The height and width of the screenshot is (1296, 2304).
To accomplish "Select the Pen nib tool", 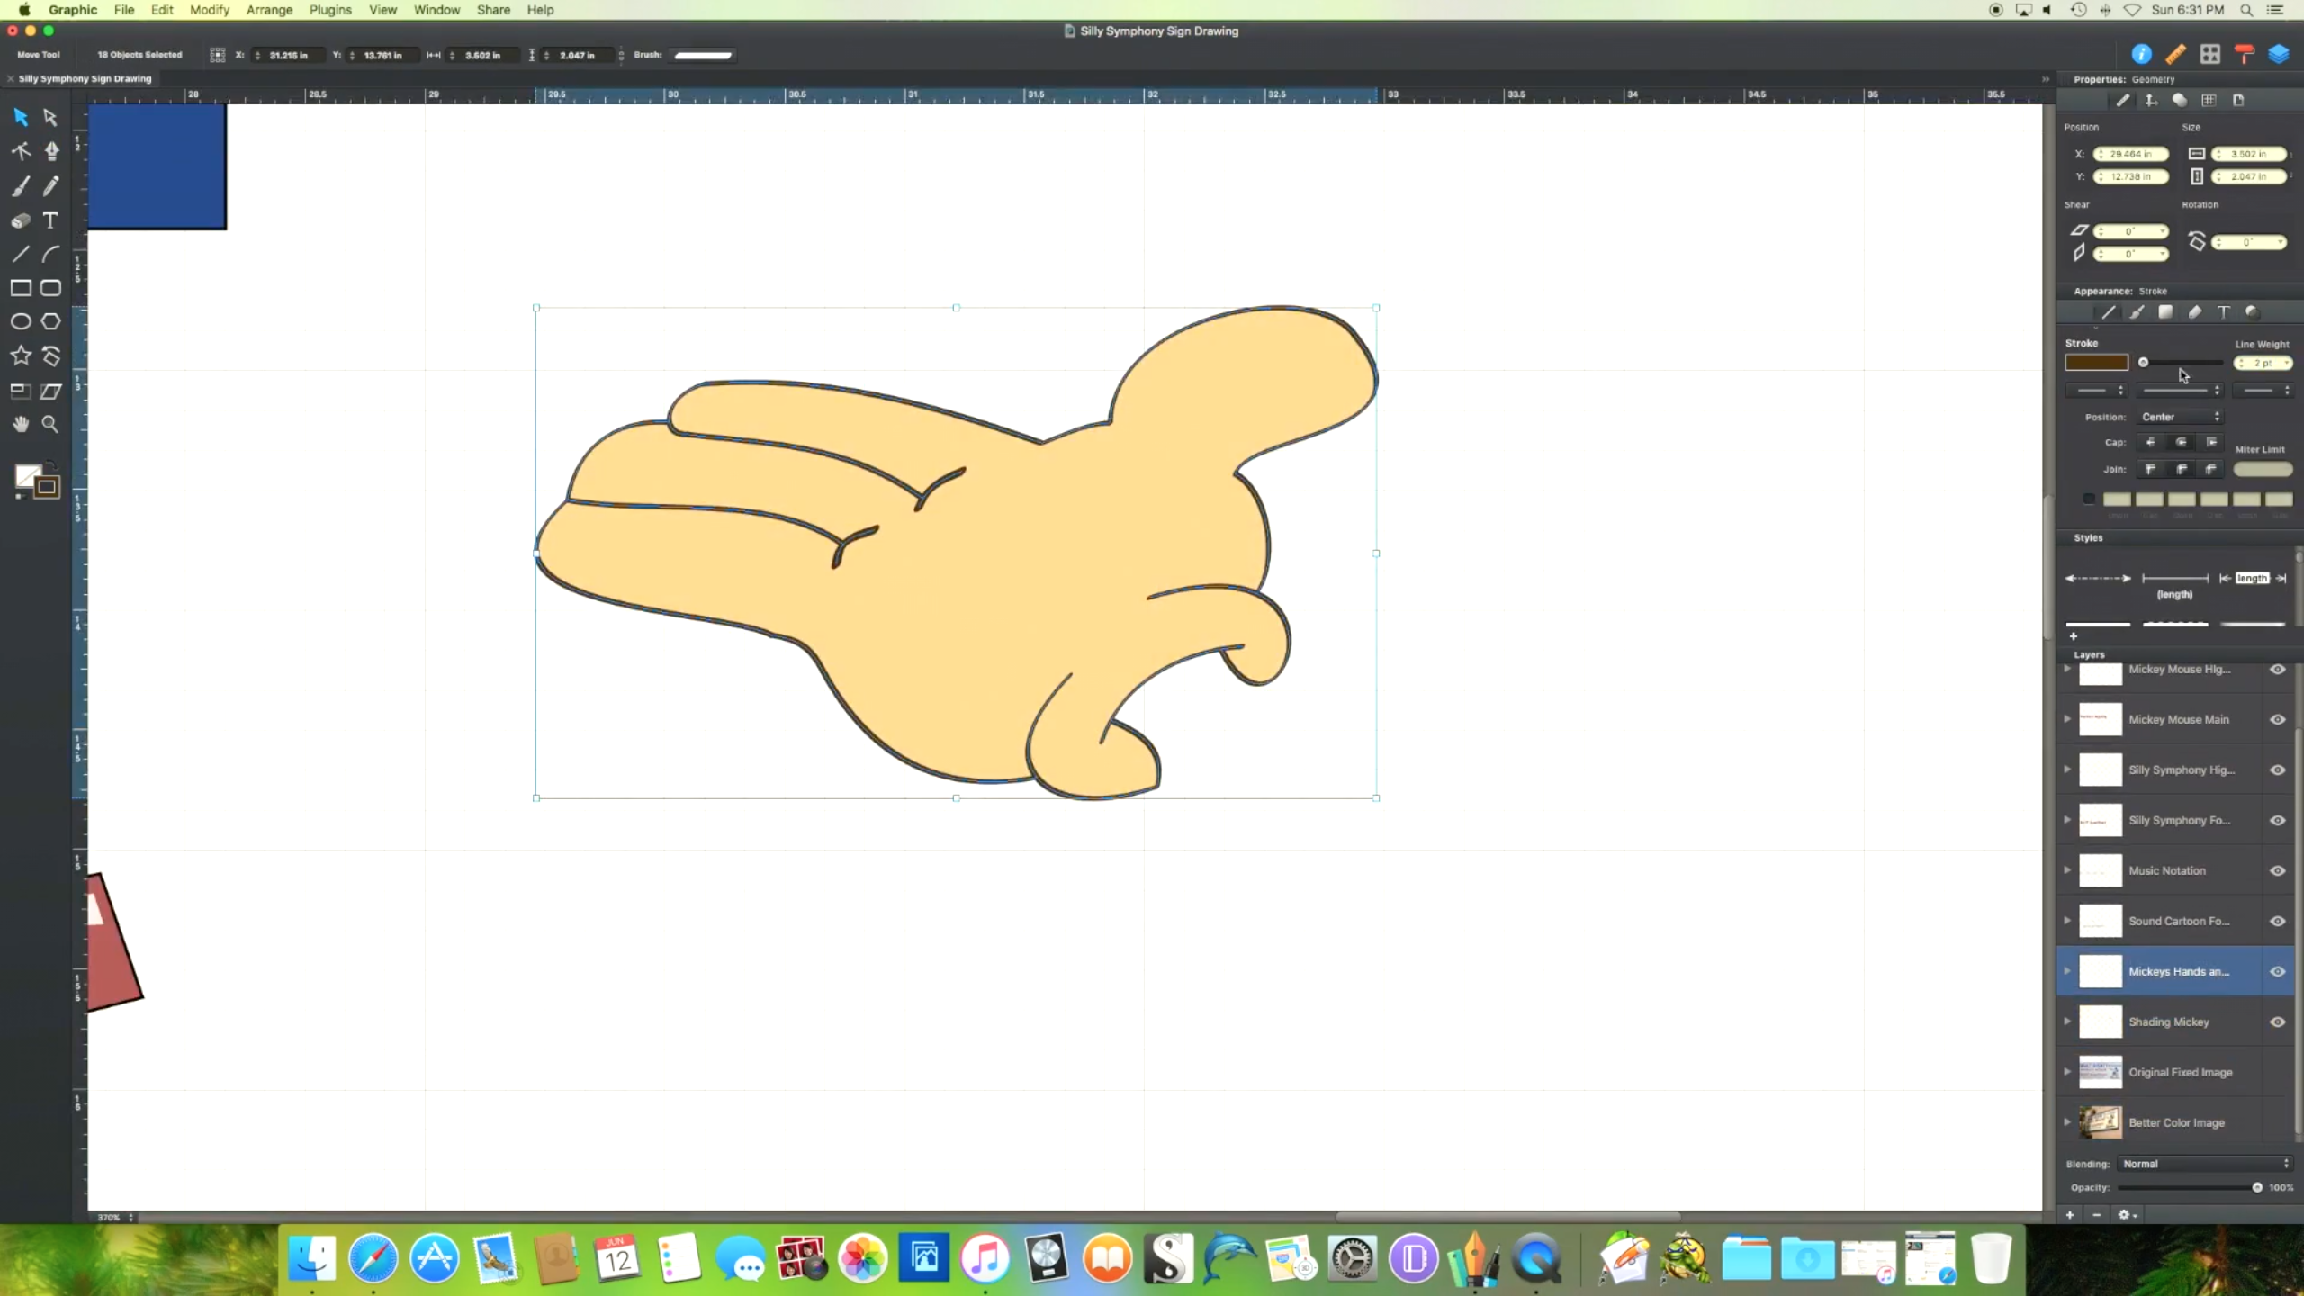I will (x=51, y=151).
